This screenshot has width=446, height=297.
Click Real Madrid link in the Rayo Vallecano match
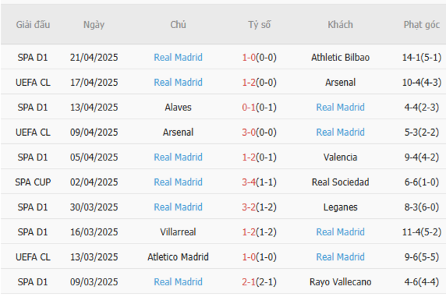click(178, 282)
